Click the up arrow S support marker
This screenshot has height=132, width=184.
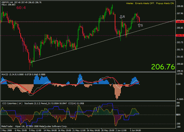[140, 25]
